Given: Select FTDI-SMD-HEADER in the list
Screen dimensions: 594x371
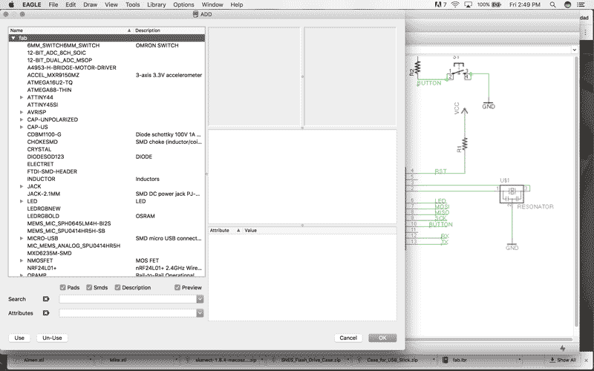Looking at the screenshot, I should click(52, 171).
